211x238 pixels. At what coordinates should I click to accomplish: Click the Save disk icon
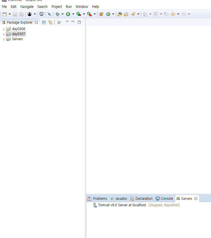15,14
